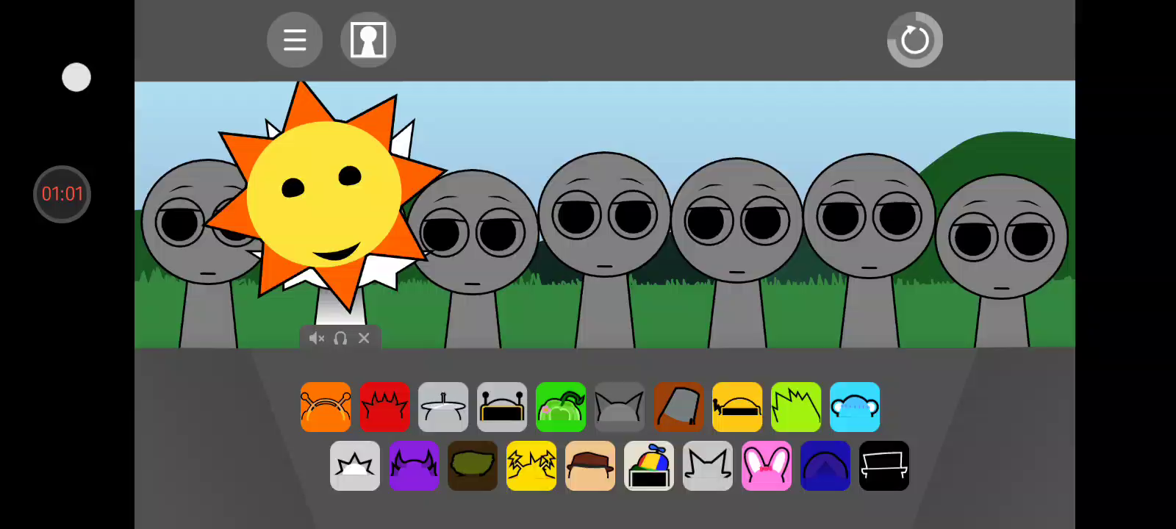Choose the green vine character icon
The width and height of the screenshot is (1176, 529).
561,407
